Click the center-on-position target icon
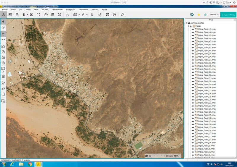The image size is (237, 167). [x=3, y=27]
